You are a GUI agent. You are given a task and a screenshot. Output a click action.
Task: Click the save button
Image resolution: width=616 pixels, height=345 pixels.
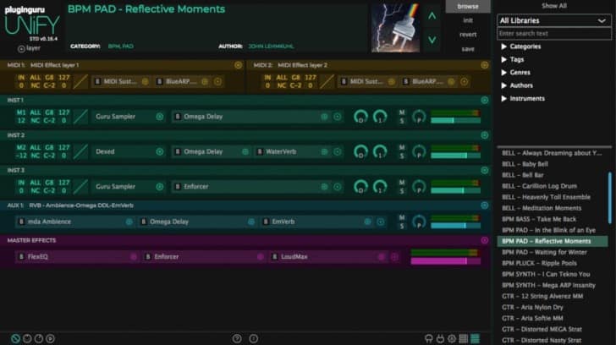coord(468,49)
